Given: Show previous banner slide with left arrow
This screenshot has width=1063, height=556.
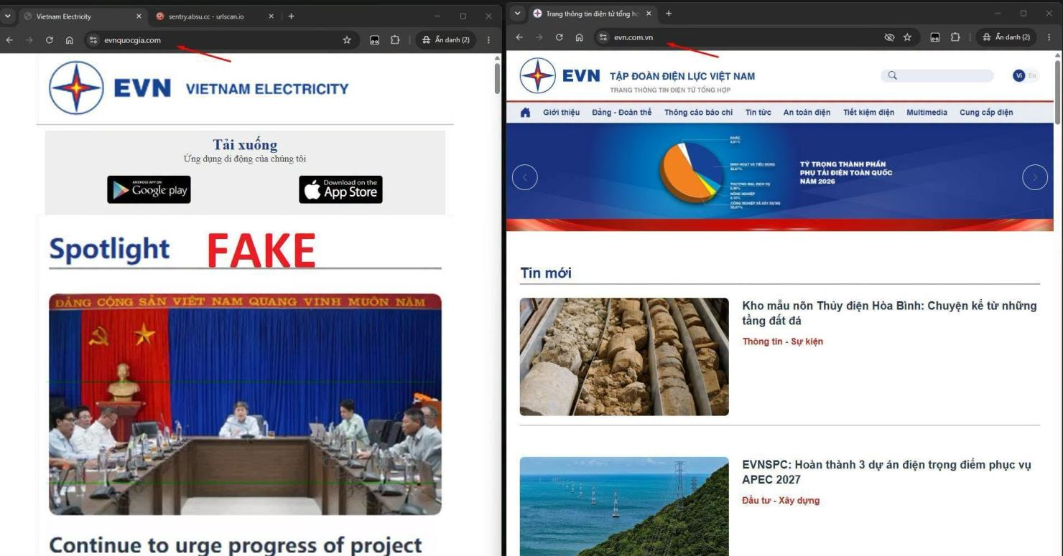Looking at the screenshot, I should click(524, 177).
